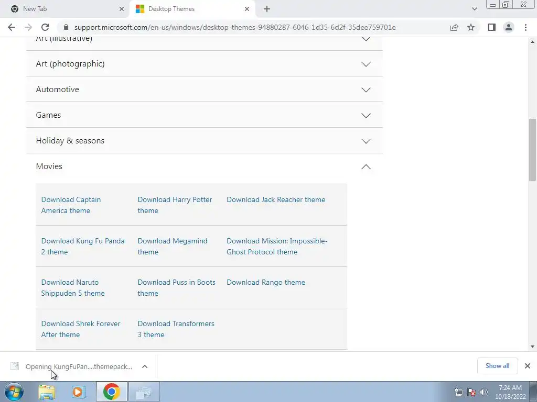Expand the Automotive section
Screen dimensions: 537x402
pyautogui.click(x=204, y=89)
